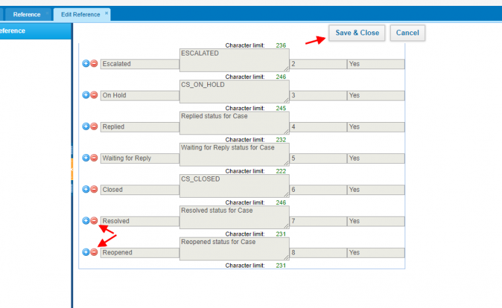Add a row after On Hold
The width and height of the screenshot is (502, 308).
[x=86, y=95]
